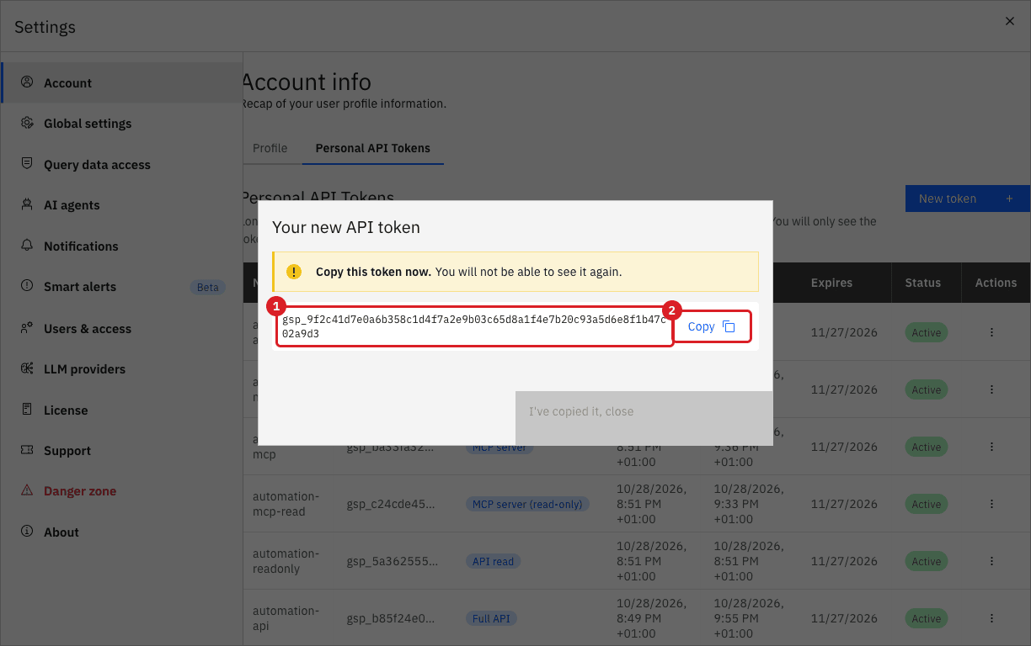
Task: Open Smart alerts settings
Action: (122, 287)
